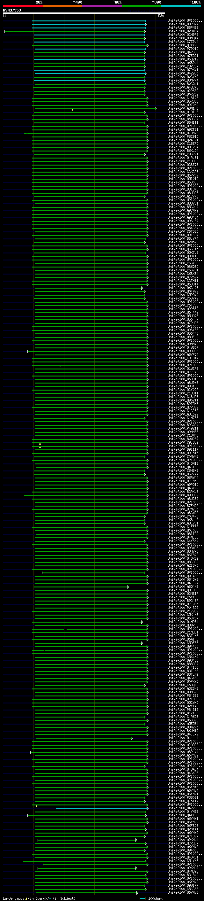Select the UniRef100_C4Y6X4 hit label
The width and height of the screenshot is (204, 901).
(x=183, y=541)
